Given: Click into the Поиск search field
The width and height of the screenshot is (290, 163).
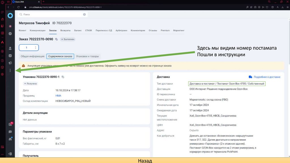Looking at the screenshot, I should click(x=53, y=14).
